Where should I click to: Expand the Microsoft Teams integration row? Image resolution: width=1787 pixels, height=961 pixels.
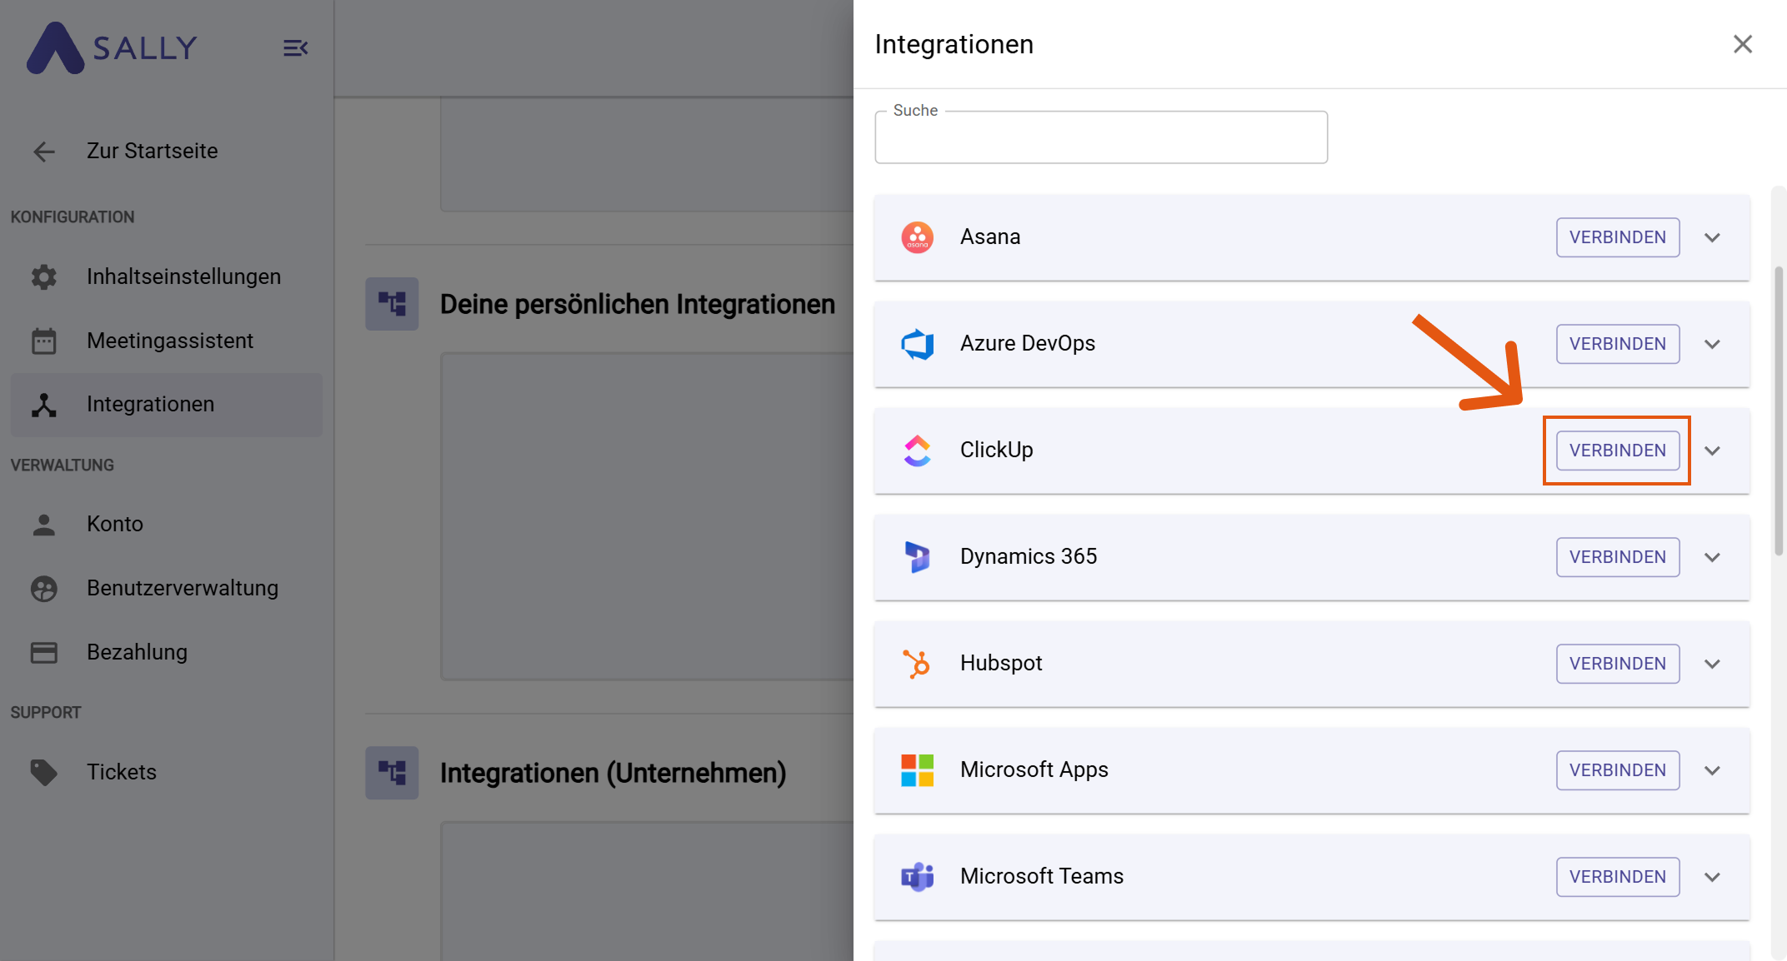click(x=1713, y=878)
